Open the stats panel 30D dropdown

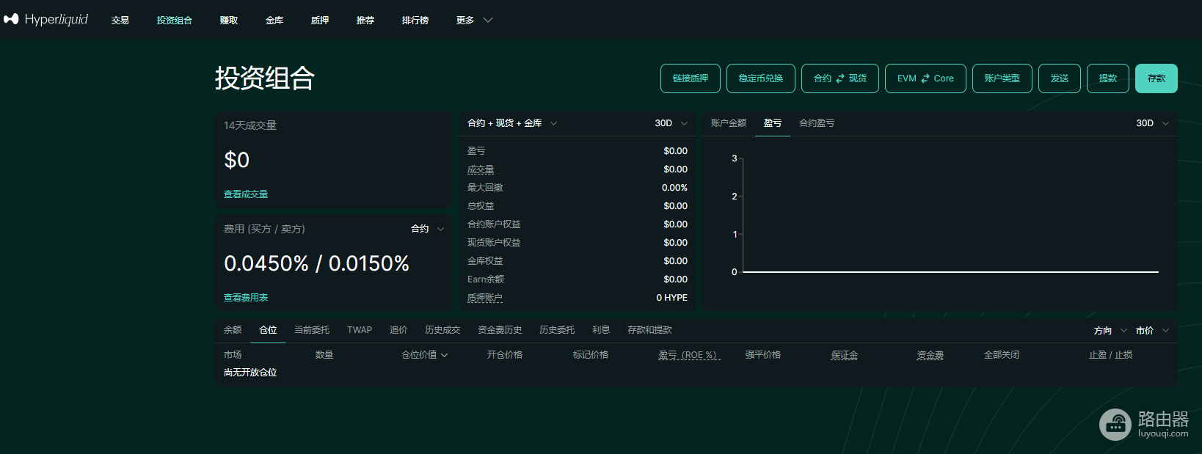[x=671, y=123]
